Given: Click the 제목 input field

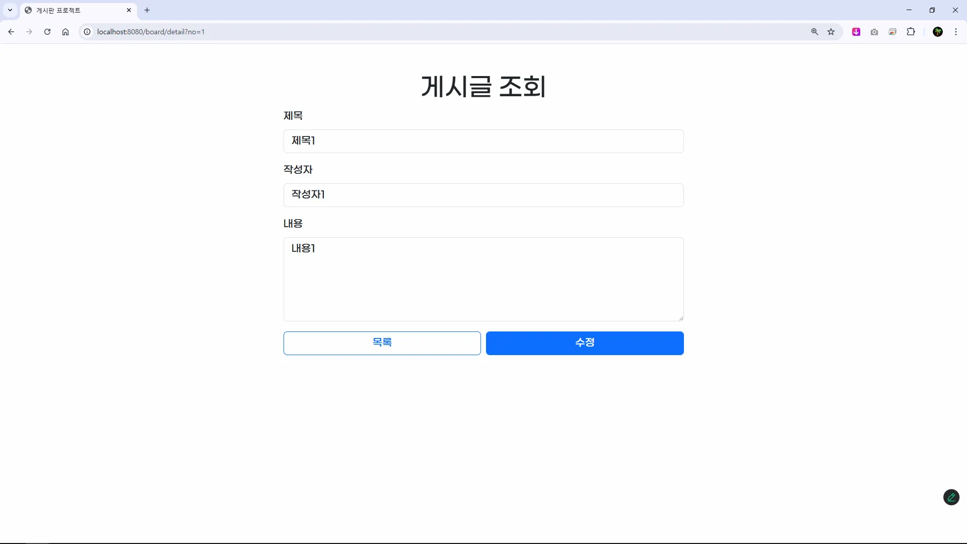Looking at the screenshot, I should (x=483, y=141).
